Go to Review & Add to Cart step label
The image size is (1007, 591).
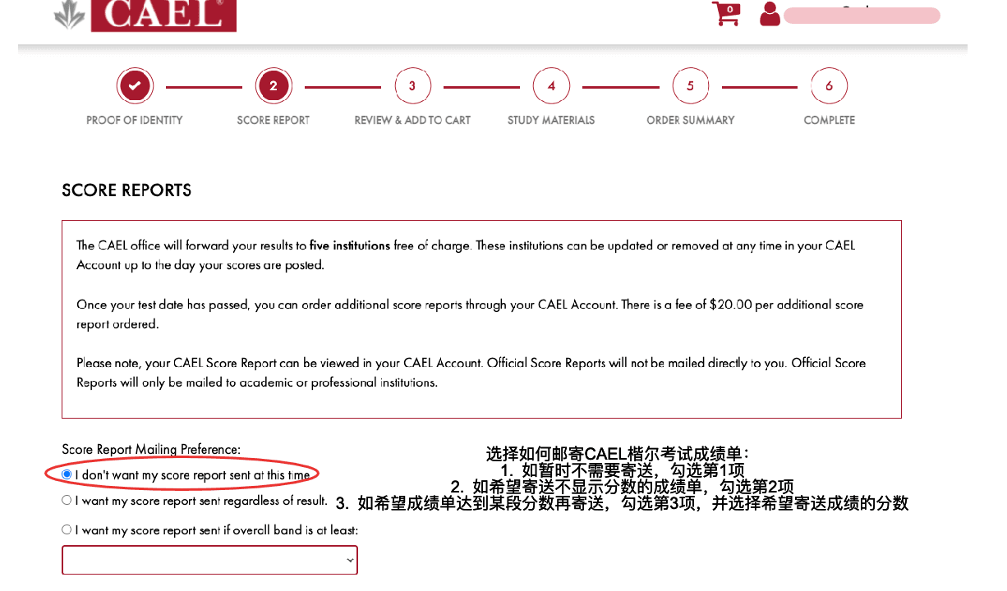412,120
